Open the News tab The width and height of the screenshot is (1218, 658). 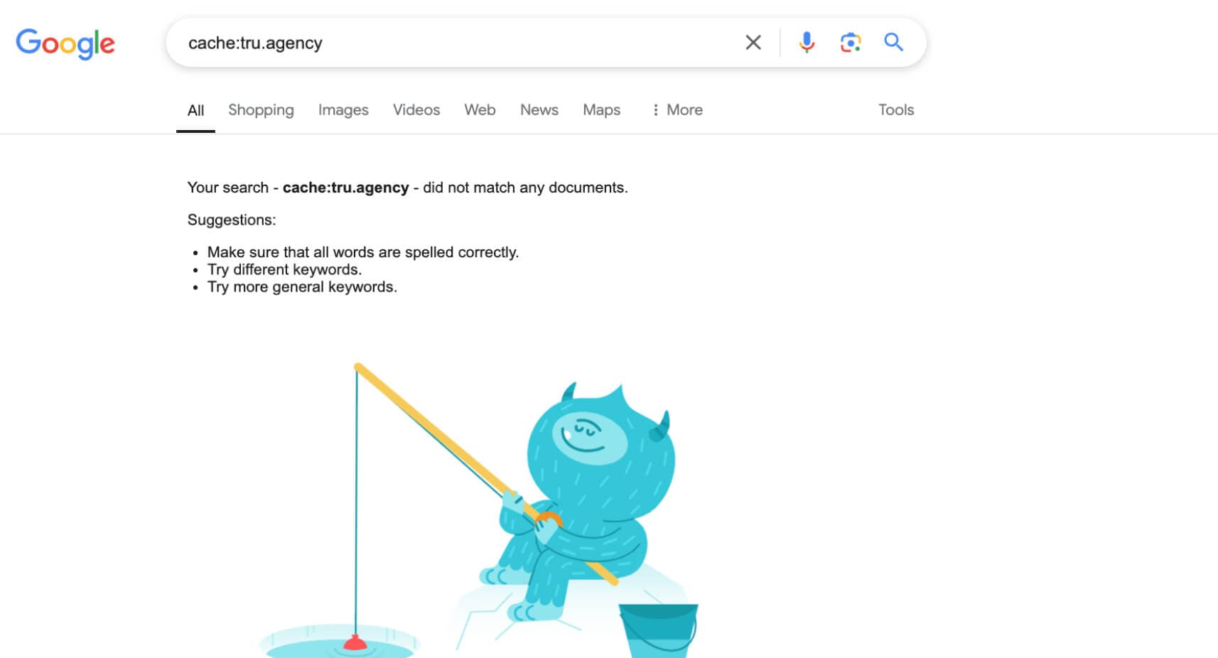point(539,110)
